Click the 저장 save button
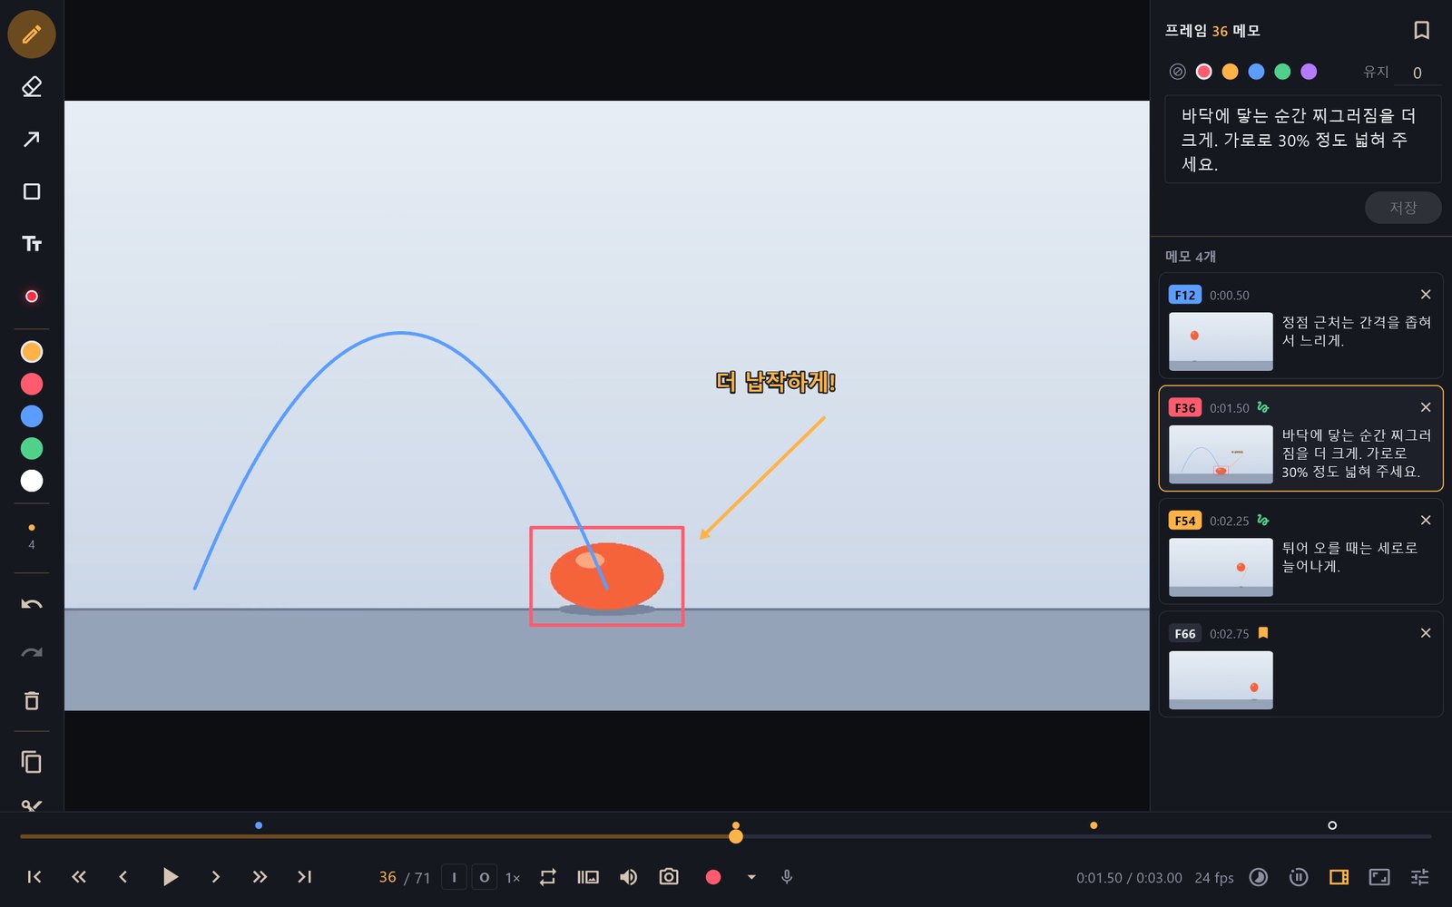1452x907 pixels. coord(1403,208)
